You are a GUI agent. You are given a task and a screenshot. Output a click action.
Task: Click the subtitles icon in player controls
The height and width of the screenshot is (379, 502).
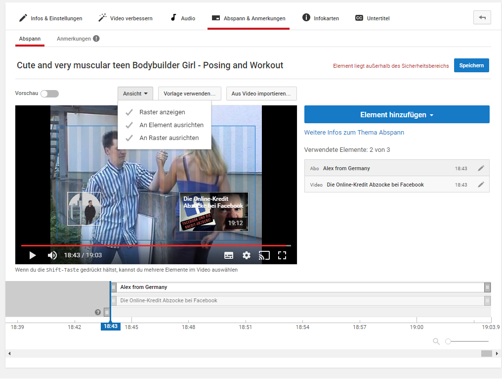229,255
